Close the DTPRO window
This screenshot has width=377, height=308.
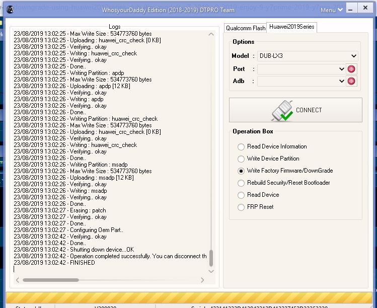pyautogui.click(x=365, y=8)
